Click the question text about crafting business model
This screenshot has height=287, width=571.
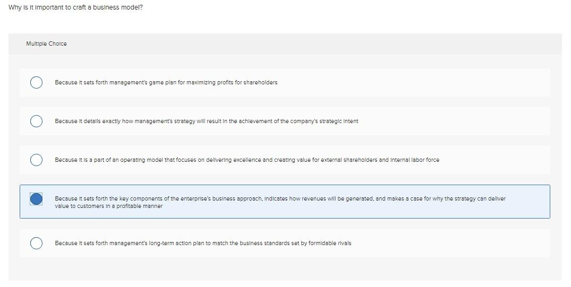(x=76, y=7)
